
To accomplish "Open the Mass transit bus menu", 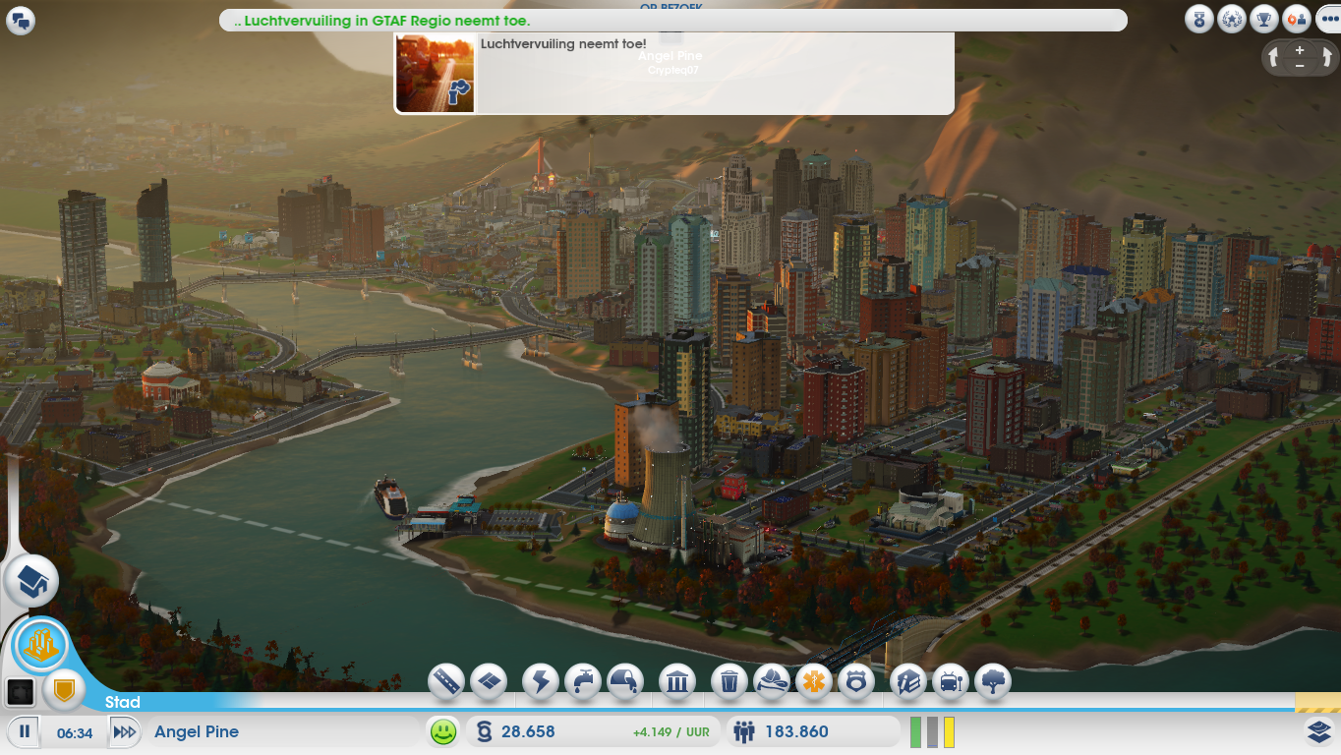I will (x=951, y=680).
